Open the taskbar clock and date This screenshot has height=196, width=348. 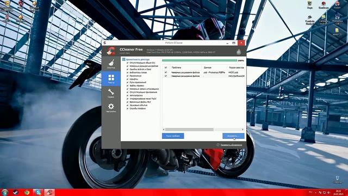tap(339, 192)
